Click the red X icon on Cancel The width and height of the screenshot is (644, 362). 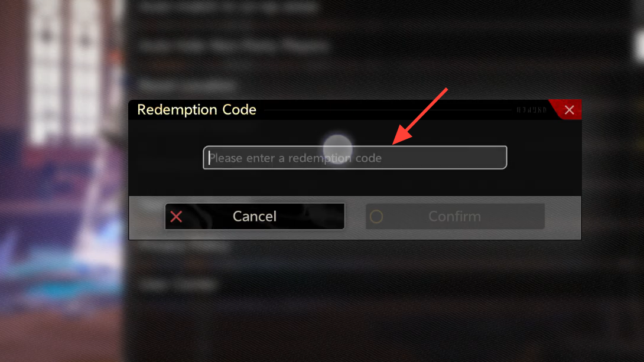176,217
